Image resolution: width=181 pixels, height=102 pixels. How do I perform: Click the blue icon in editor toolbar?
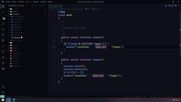(x=173, y=6)
